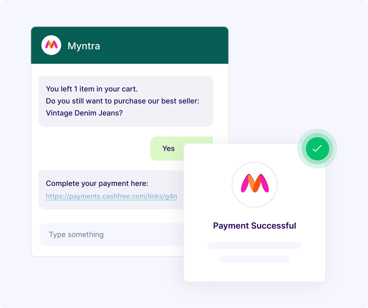Select the Myntra name in the chat header
Viewport: 368px width, 308px height.
click(84, 46)
